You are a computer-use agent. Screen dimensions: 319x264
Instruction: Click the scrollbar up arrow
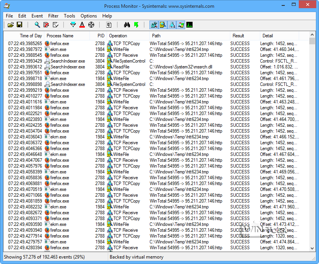pyautogui.click(x=312, y=35)
